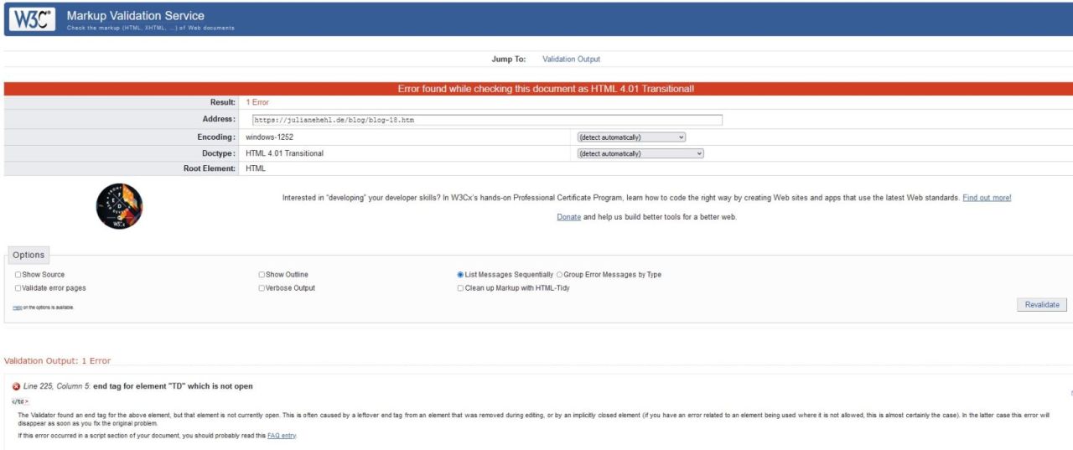Click the Donate link

568,217
